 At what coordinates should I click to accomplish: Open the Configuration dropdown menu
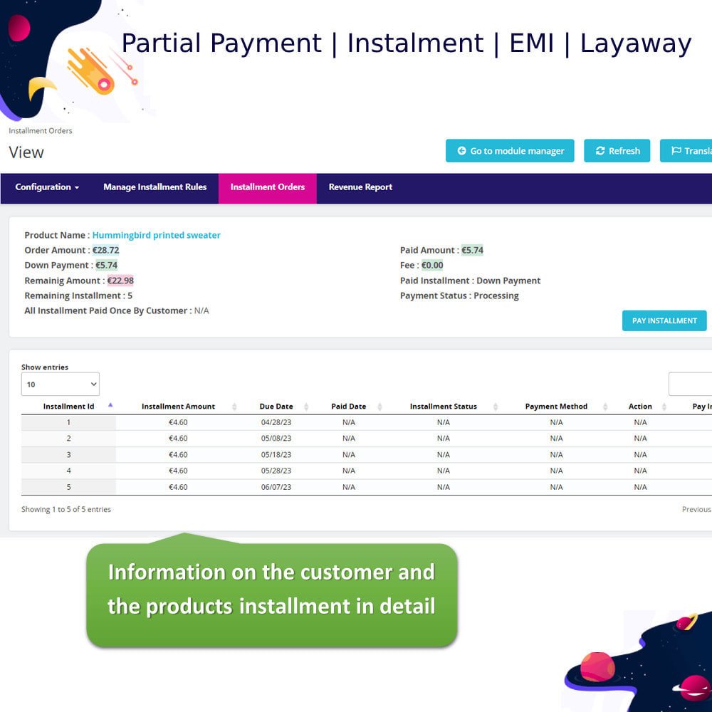click(47, 187)
